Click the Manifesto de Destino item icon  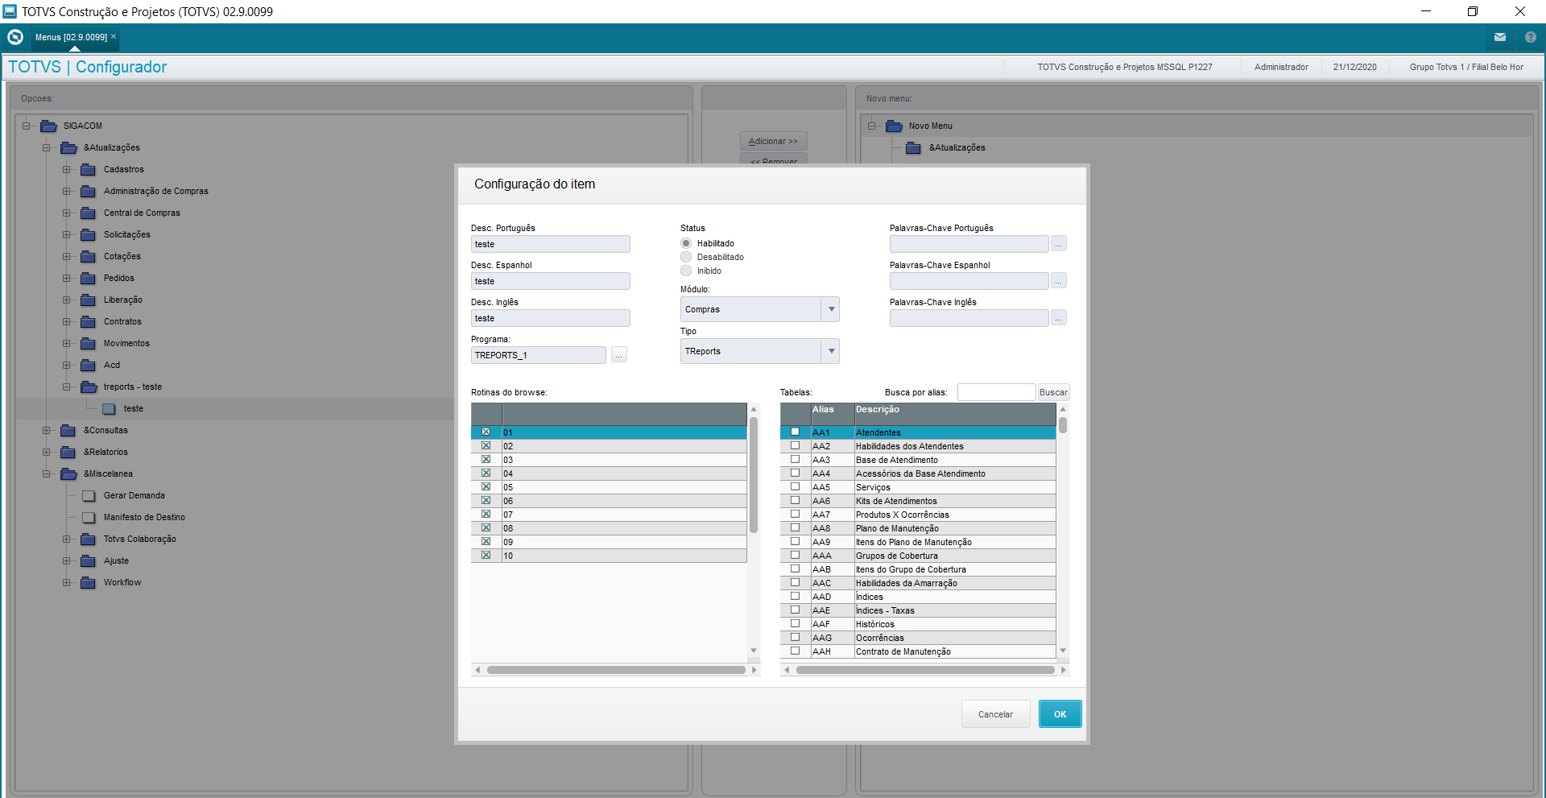(89, 518)
